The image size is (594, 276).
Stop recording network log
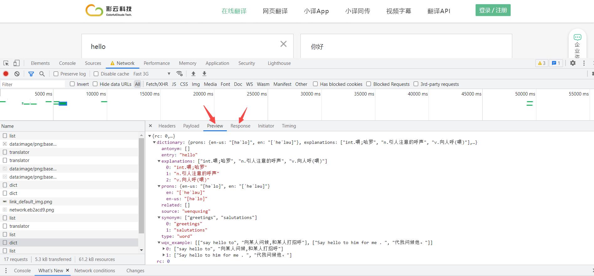[x=6, y=74]
